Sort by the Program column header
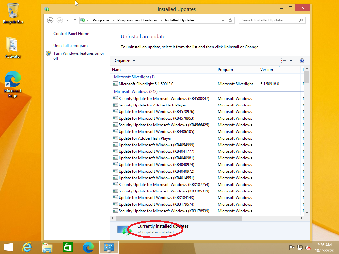This screenshot has height=254, width=339. click(x=237, y=70)
